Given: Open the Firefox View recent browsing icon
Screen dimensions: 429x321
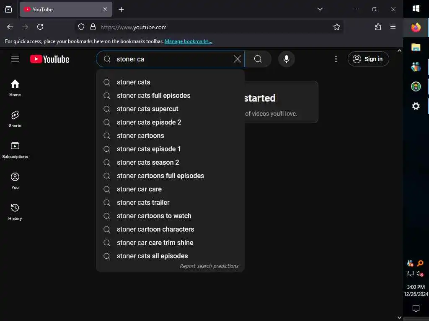Looking at the screenshot, I should tap(8, 9).
